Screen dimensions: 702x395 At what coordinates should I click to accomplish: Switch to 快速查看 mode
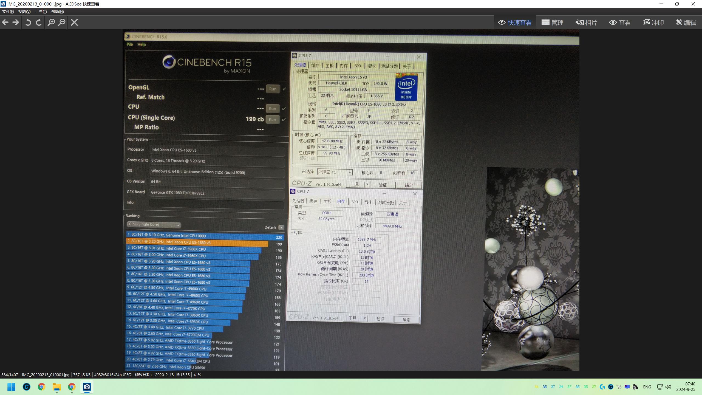(x=515, y=22)
